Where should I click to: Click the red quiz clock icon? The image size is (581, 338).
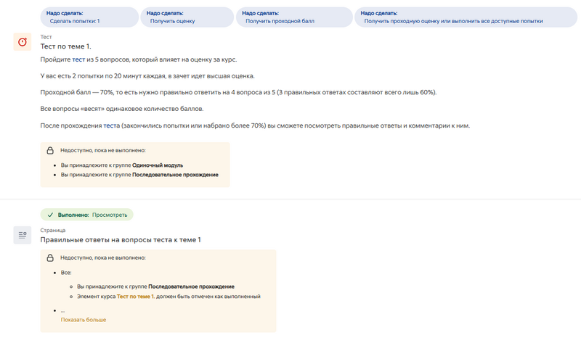click(23, 42)
